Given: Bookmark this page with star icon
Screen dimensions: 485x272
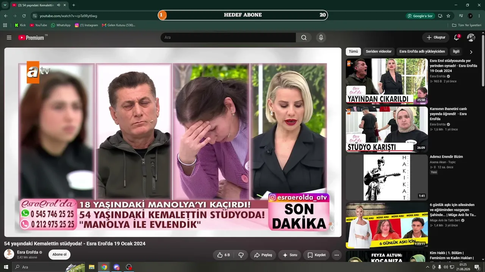Looking at the screenshot, I should [448, 16].
